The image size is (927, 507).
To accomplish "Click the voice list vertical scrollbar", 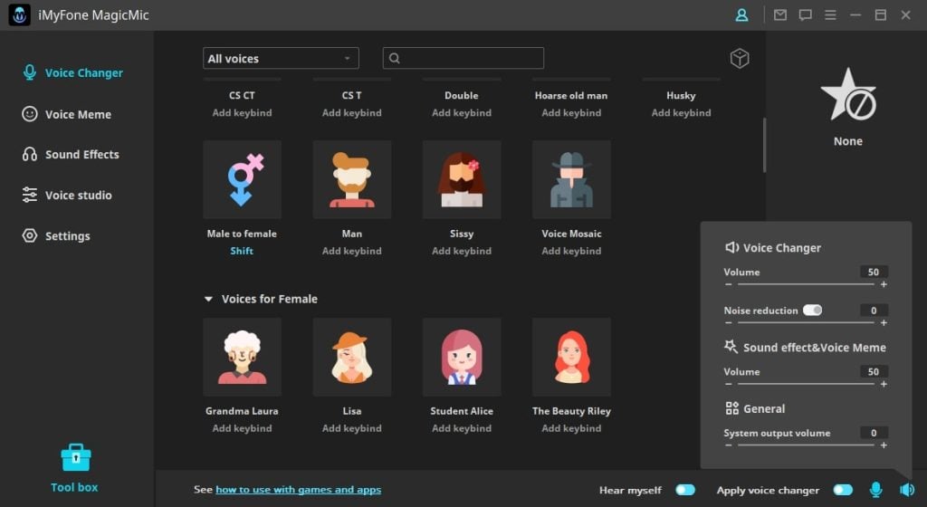I will [764, 145].
